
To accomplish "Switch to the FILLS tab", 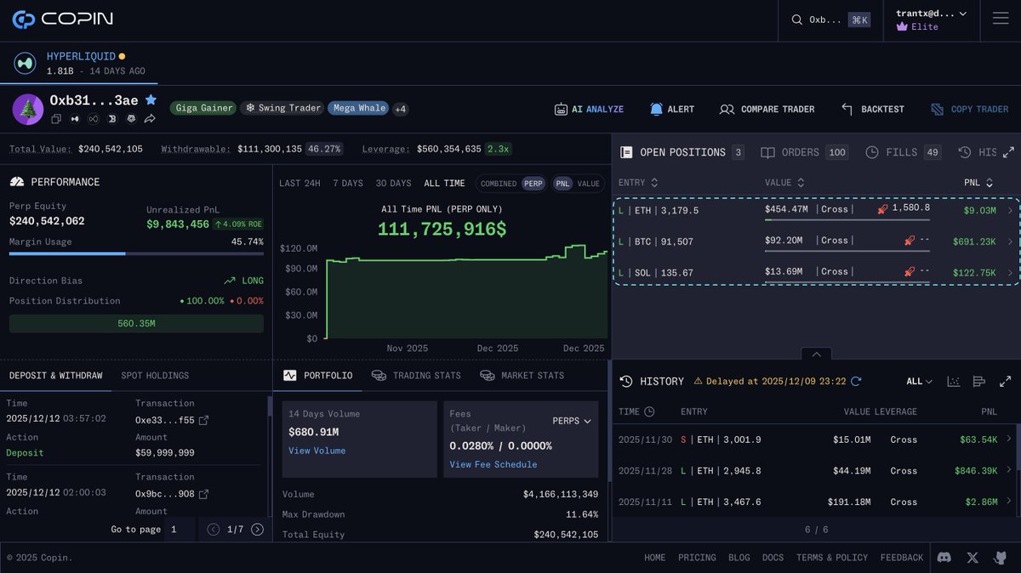I will pos(903,152).
